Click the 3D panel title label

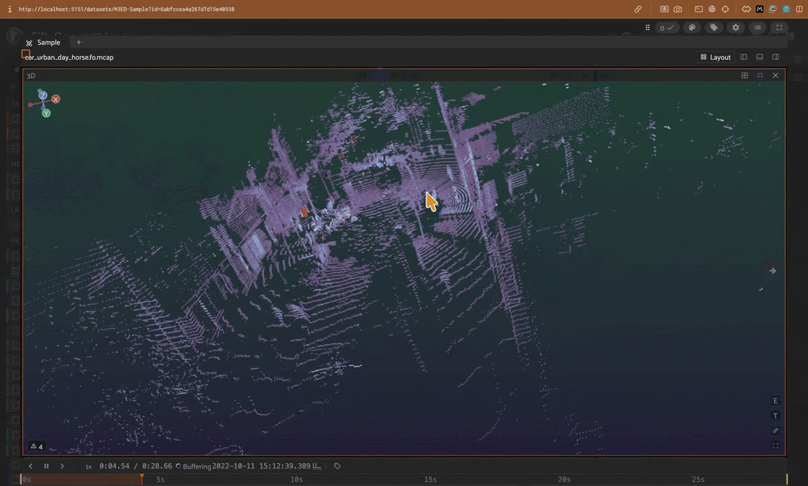[31, 76]
